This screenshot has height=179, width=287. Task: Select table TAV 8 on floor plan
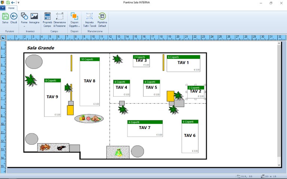[x=90, y=81]
